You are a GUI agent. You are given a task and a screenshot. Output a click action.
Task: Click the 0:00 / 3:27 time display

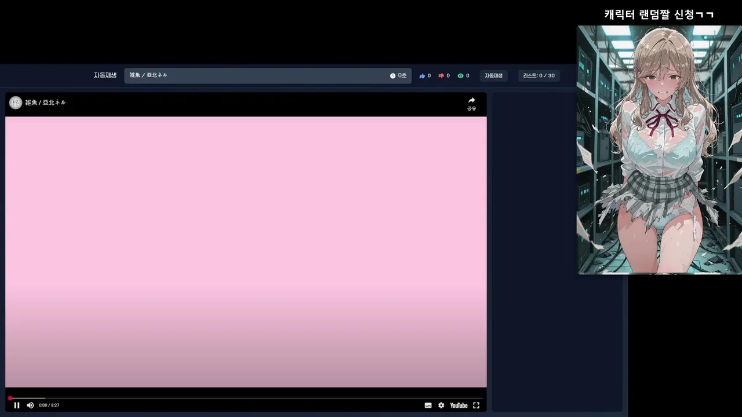(49, 405)
